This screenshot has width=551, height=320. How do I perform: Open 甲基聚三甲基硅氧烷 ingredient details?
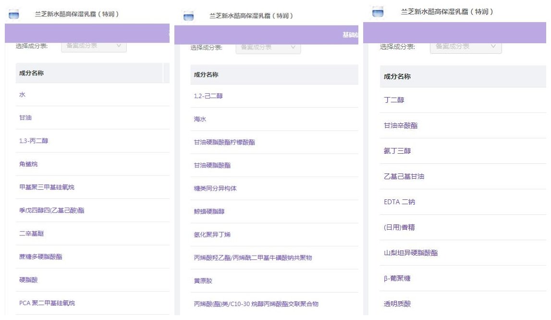click(47, 187)
